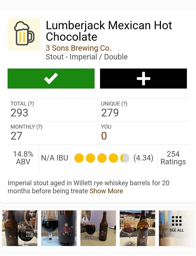Open 3 Sons Brewing Co. brewery page
Viewport: 196px width, 256px height.
(x=78, y=48)
